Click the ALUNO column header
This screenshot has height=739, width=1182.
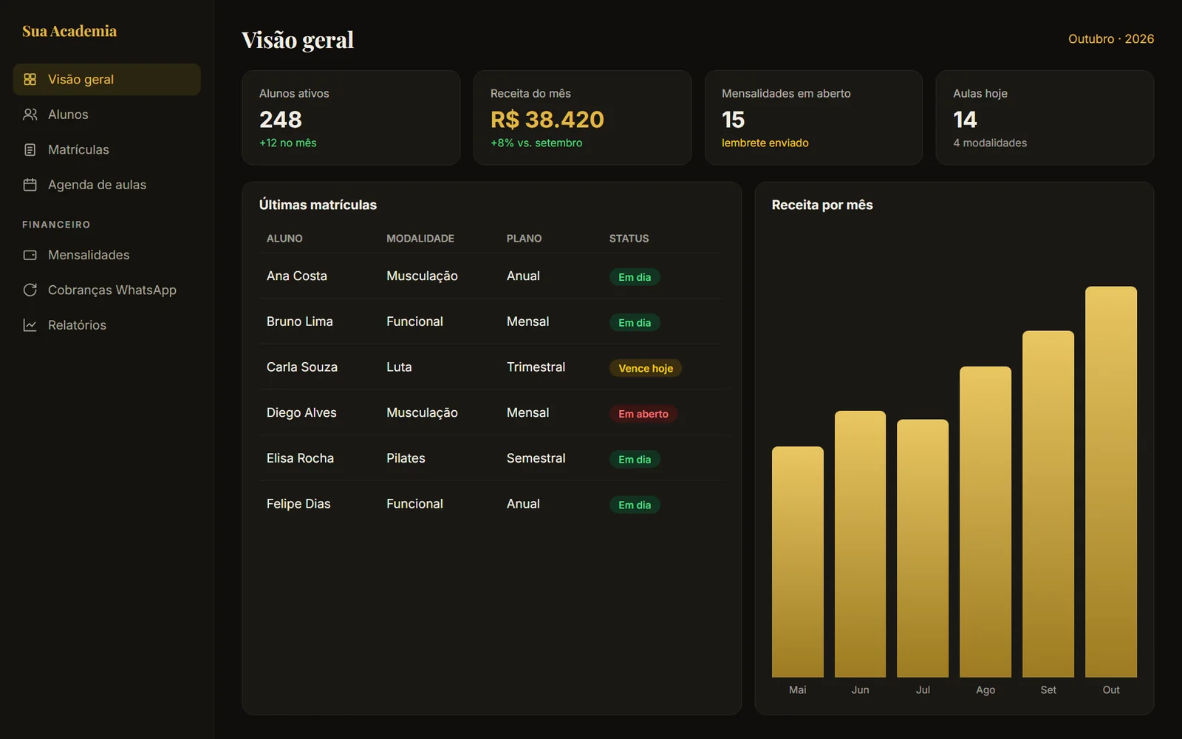click(284, 239)
